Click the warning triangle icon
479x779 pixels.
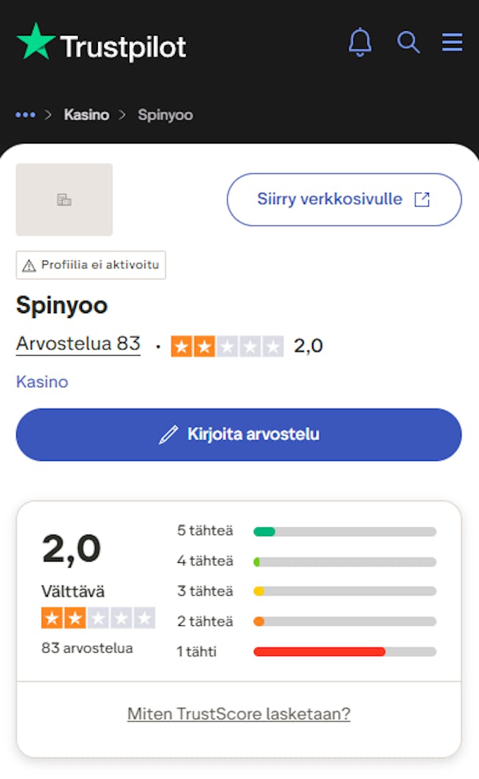coord(28,265)
